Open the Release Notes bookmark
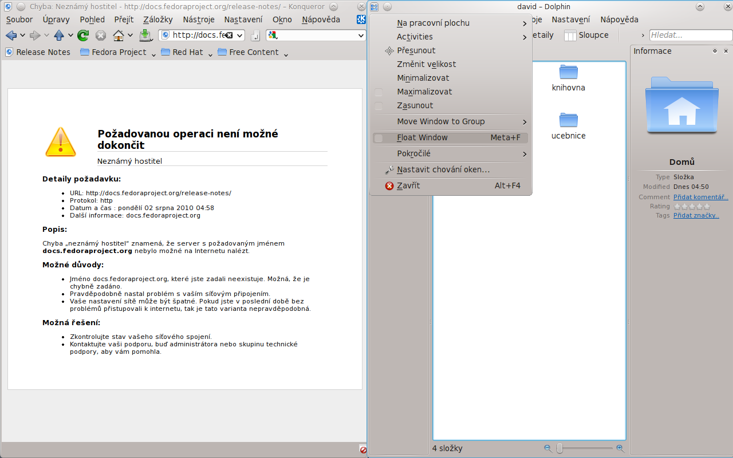The width and height of the screenshot is (733, 458). [x=38, y=52]
